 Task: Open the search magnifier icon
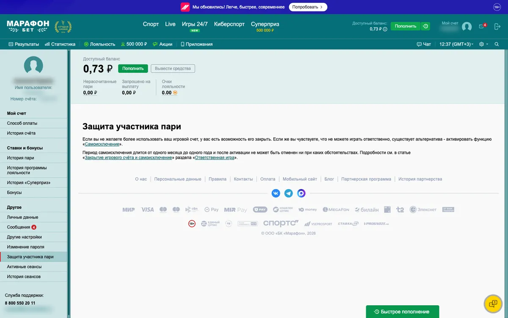pos(497,44)
